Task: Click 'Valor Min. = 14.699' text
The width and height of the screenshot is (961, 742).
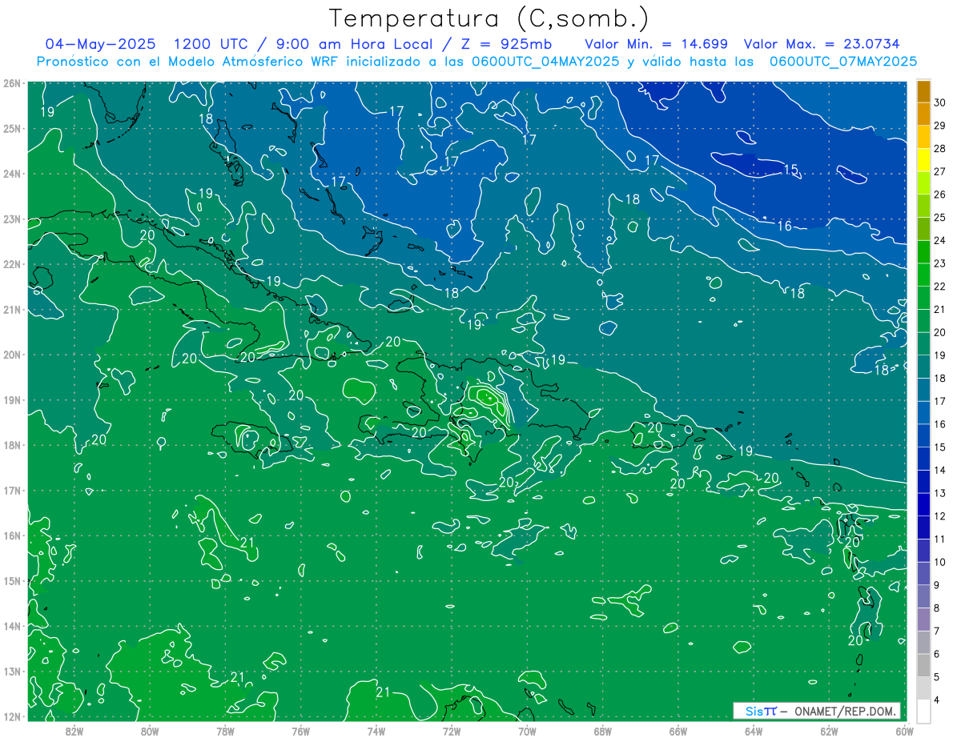Action: pos(656,44)
